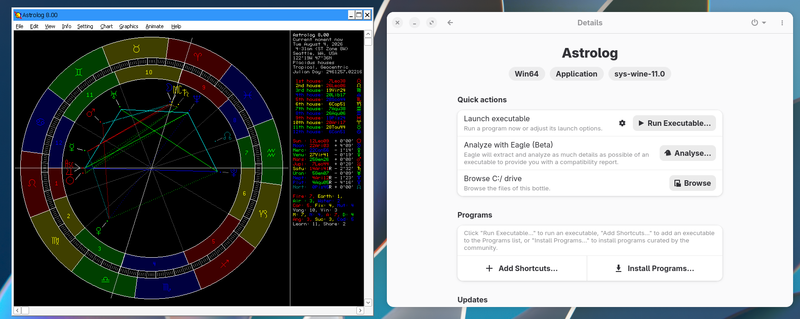Click the Cancer glyph on the zodiac ring
The image size is (800, 319).
click(41, 122)
